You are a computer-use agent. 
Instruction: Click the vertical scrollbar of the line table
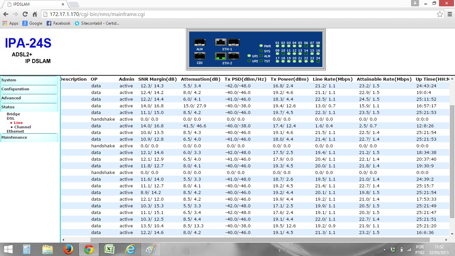(452, 161)
